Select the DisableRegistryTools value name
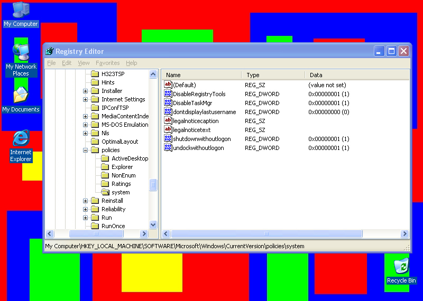Image resolution: width=423 pixels, height=301 pixels. 199,94
